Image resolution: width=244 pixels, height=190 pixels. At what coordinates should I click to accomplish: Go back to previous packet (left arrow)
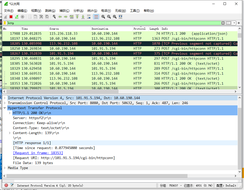pos(60,17)
